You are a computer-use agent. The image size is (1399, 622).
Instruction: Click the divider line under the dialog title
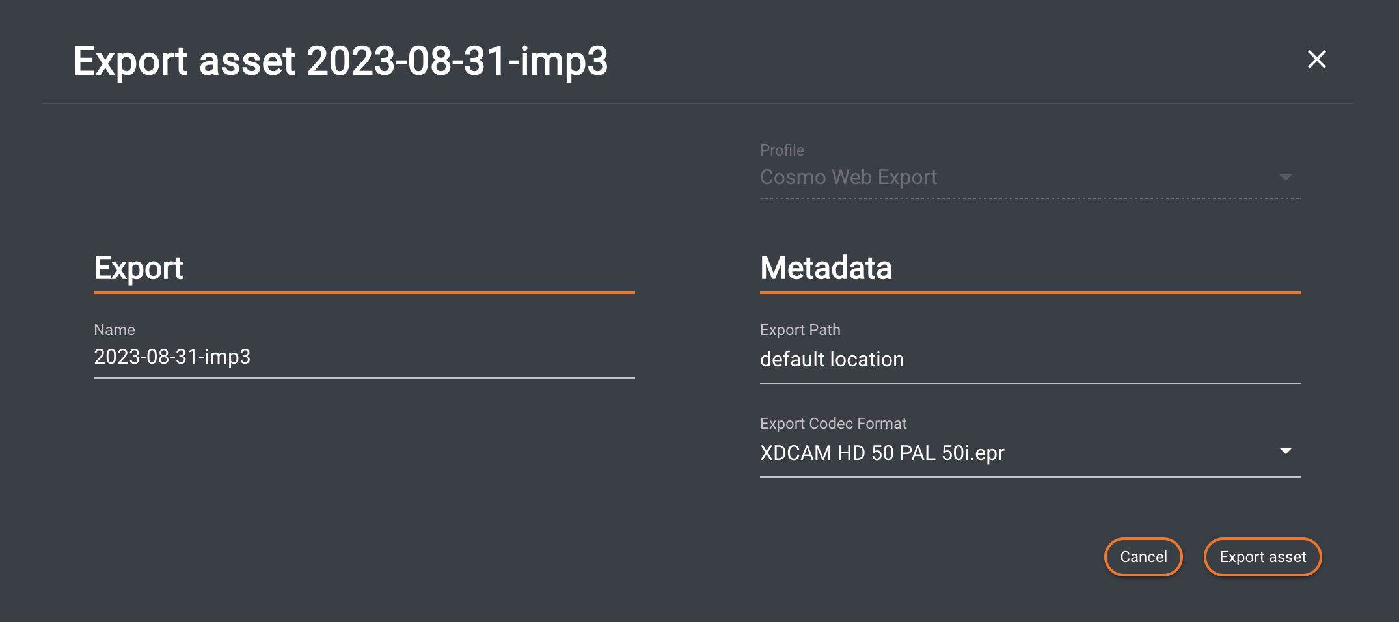[x=697, y=103]
